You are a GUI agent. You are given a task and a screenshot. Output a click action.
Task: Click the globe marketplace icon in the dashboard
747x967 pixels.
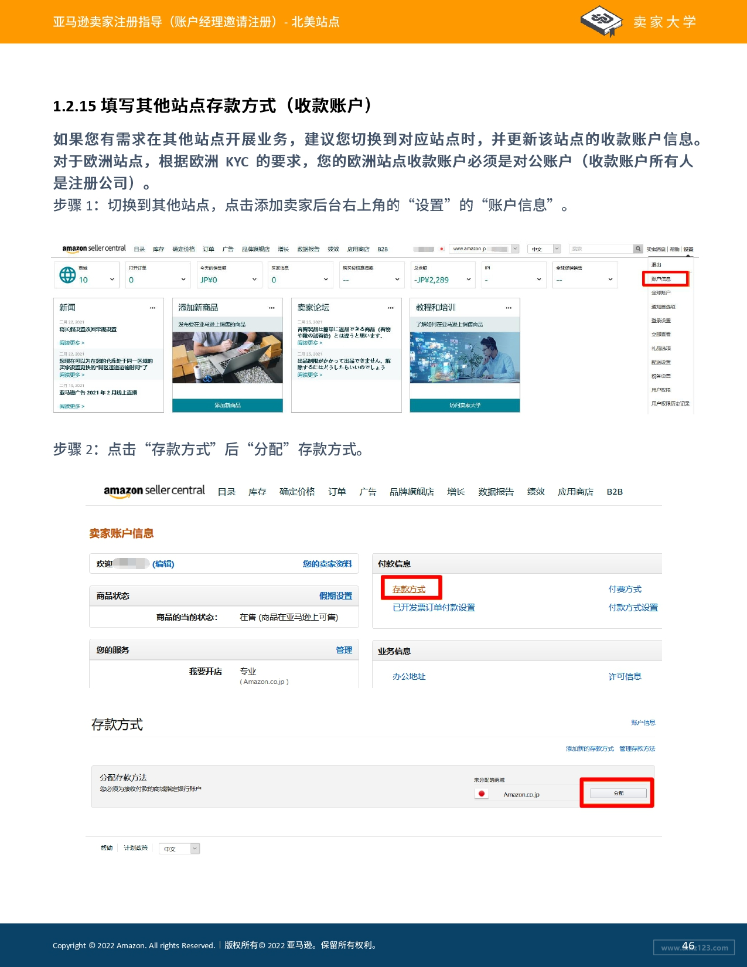coord(68,275)
